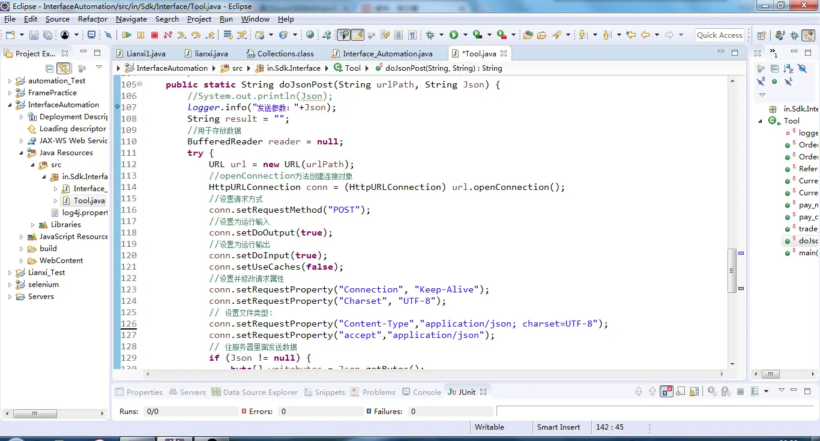Click the Open Perspective icon
The width and height of the screenshot is (820, 441).
761,35
